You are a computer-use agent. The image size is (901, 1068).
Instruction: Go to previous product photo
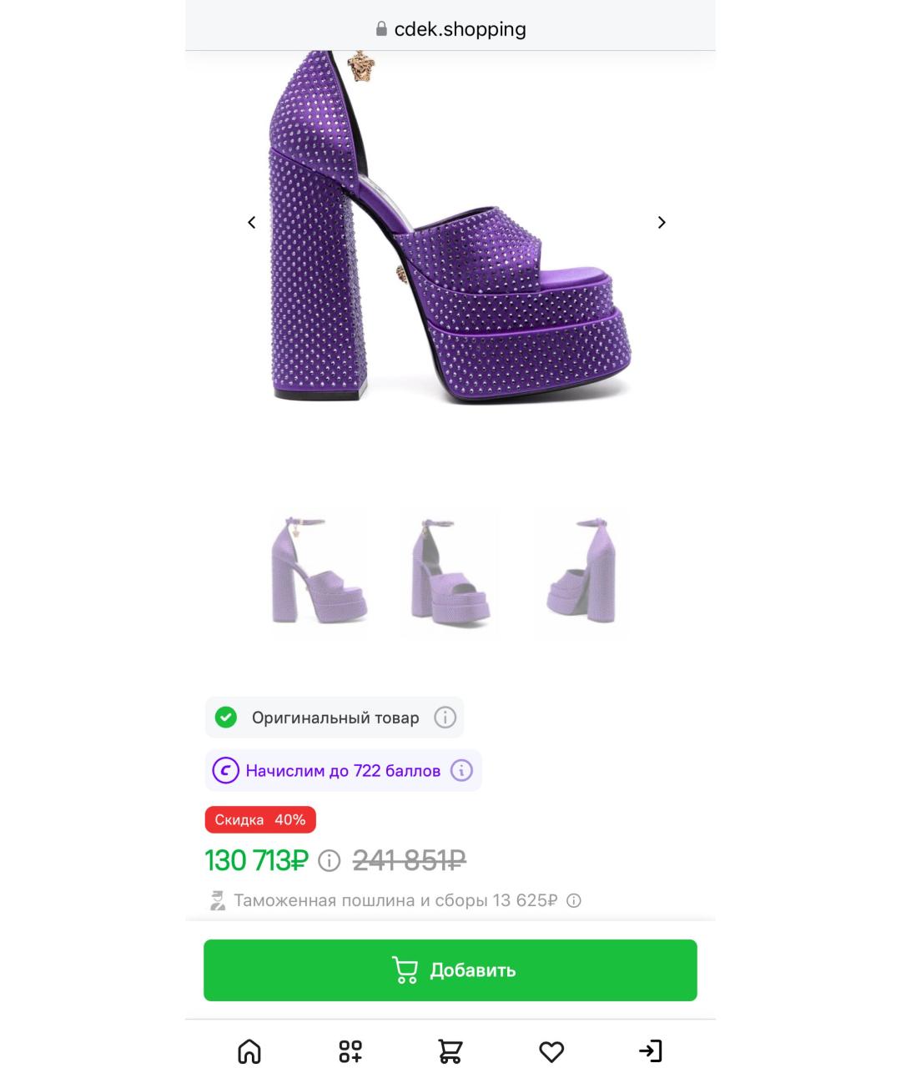point(251,223)
